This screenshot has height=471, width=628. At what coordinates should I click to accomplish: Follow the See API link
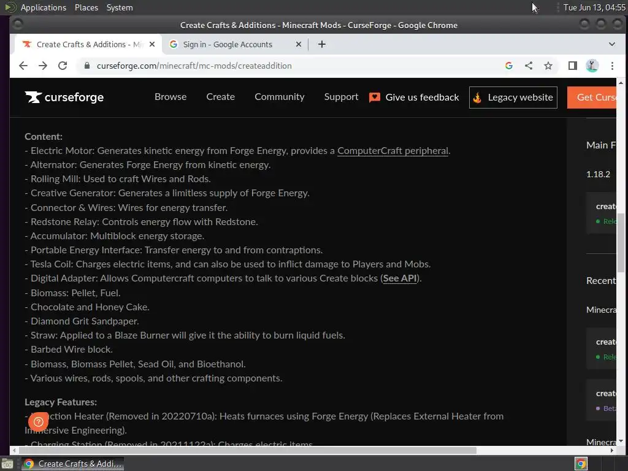pyautogui.click(x=400, y=278)
